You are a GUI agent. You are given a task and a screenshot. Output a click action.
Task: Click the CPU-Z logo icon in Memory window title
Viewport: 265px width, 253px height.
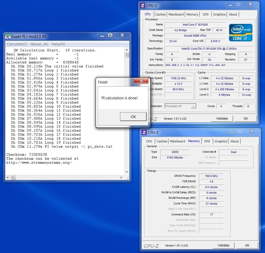tap(144, 132)
